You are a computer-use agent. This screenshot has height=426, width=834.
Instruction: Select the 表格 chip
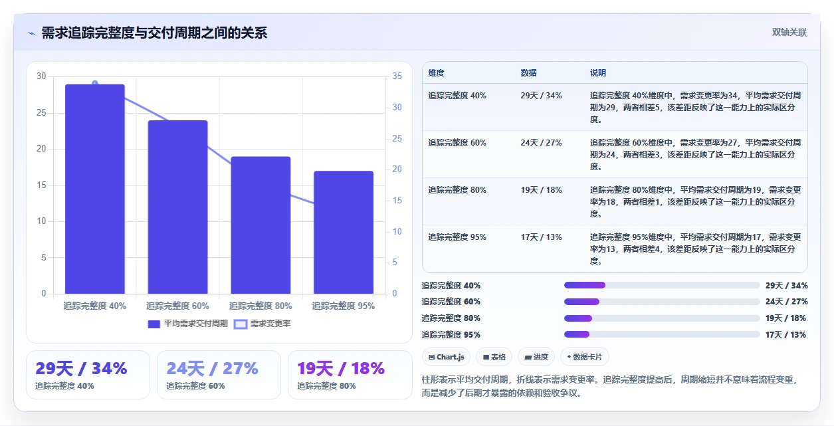[x=494, y=357]
